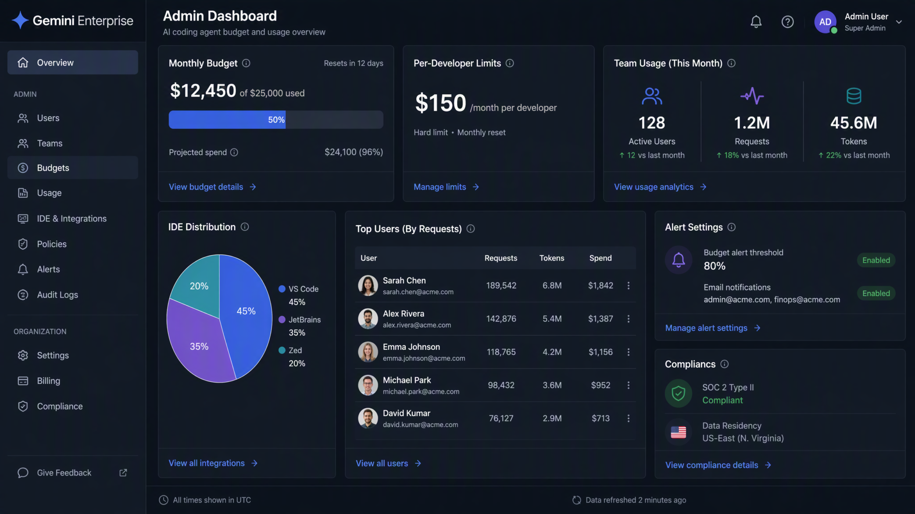915x514 pixels.
Task: Click the Tokens database icon
Action: click(x=854, y=96)
